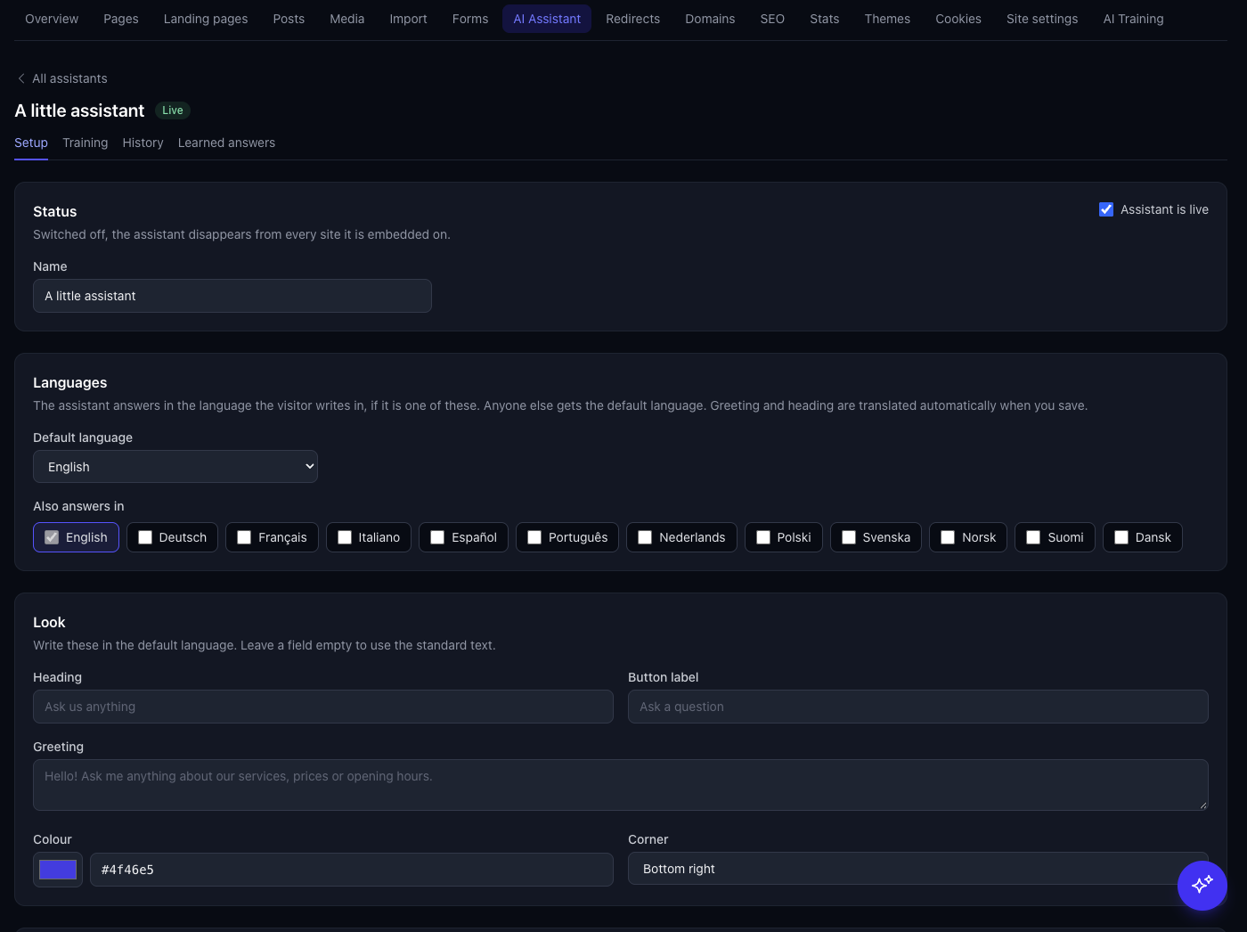Click the back chevron beside All assistants
Viewport: 1247px width, 932px height.
click(x=21, y=78)
